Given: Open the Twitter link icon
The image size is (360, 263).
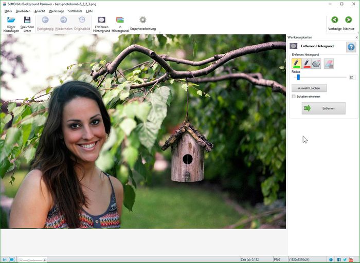Looking at the screenshot, I should [345, 259].
